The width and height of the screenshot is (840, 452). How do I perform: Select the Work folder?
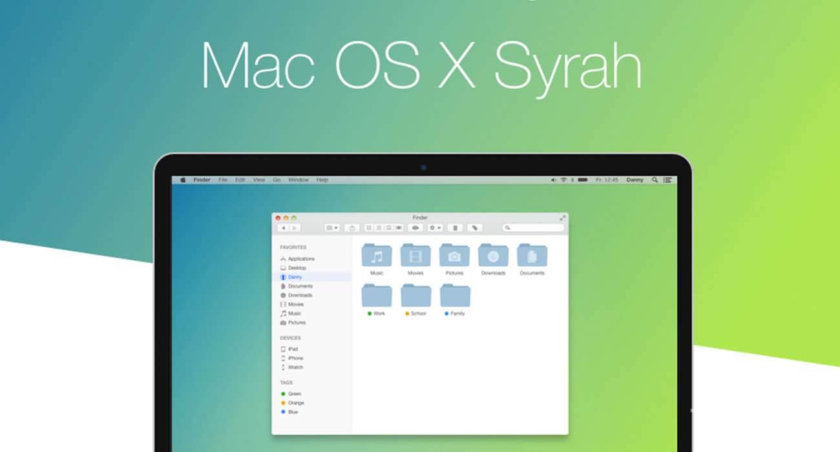tap(377, 295)
